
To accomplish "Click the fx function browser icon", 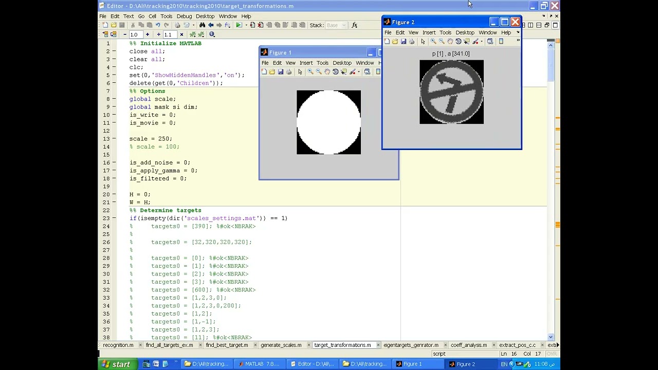I will click(354, 25).
